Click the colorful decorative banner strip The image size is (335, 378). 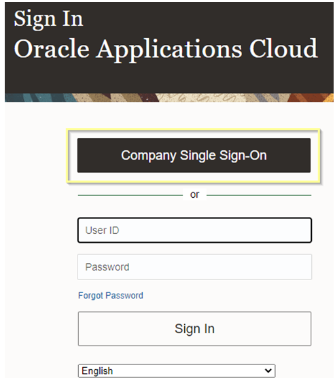(169, 98)
